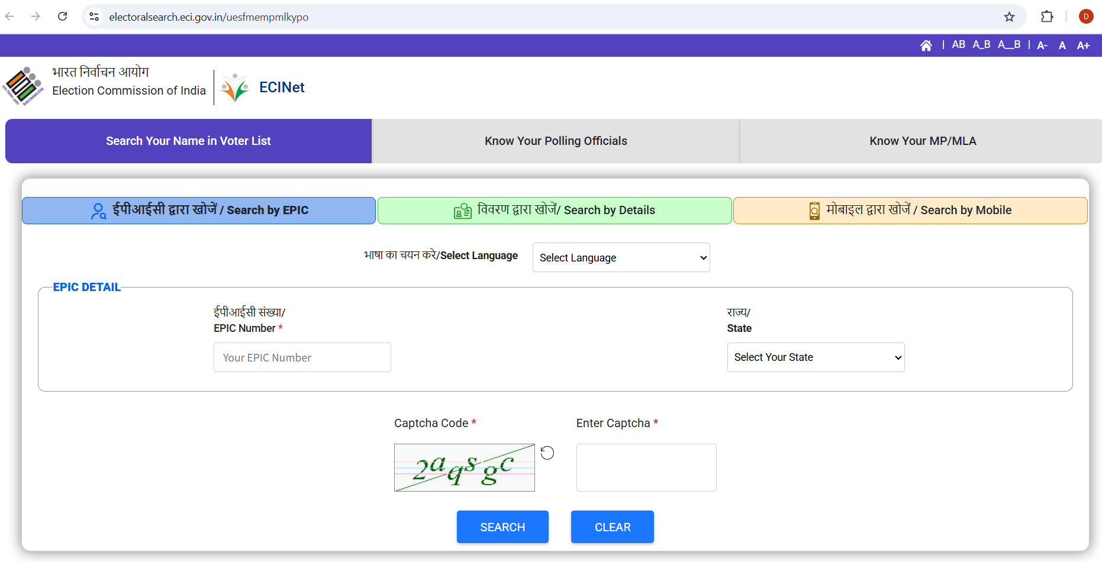Bookmark this page with star icon
The image size is (1102, 562).
tap(1009, 17)
